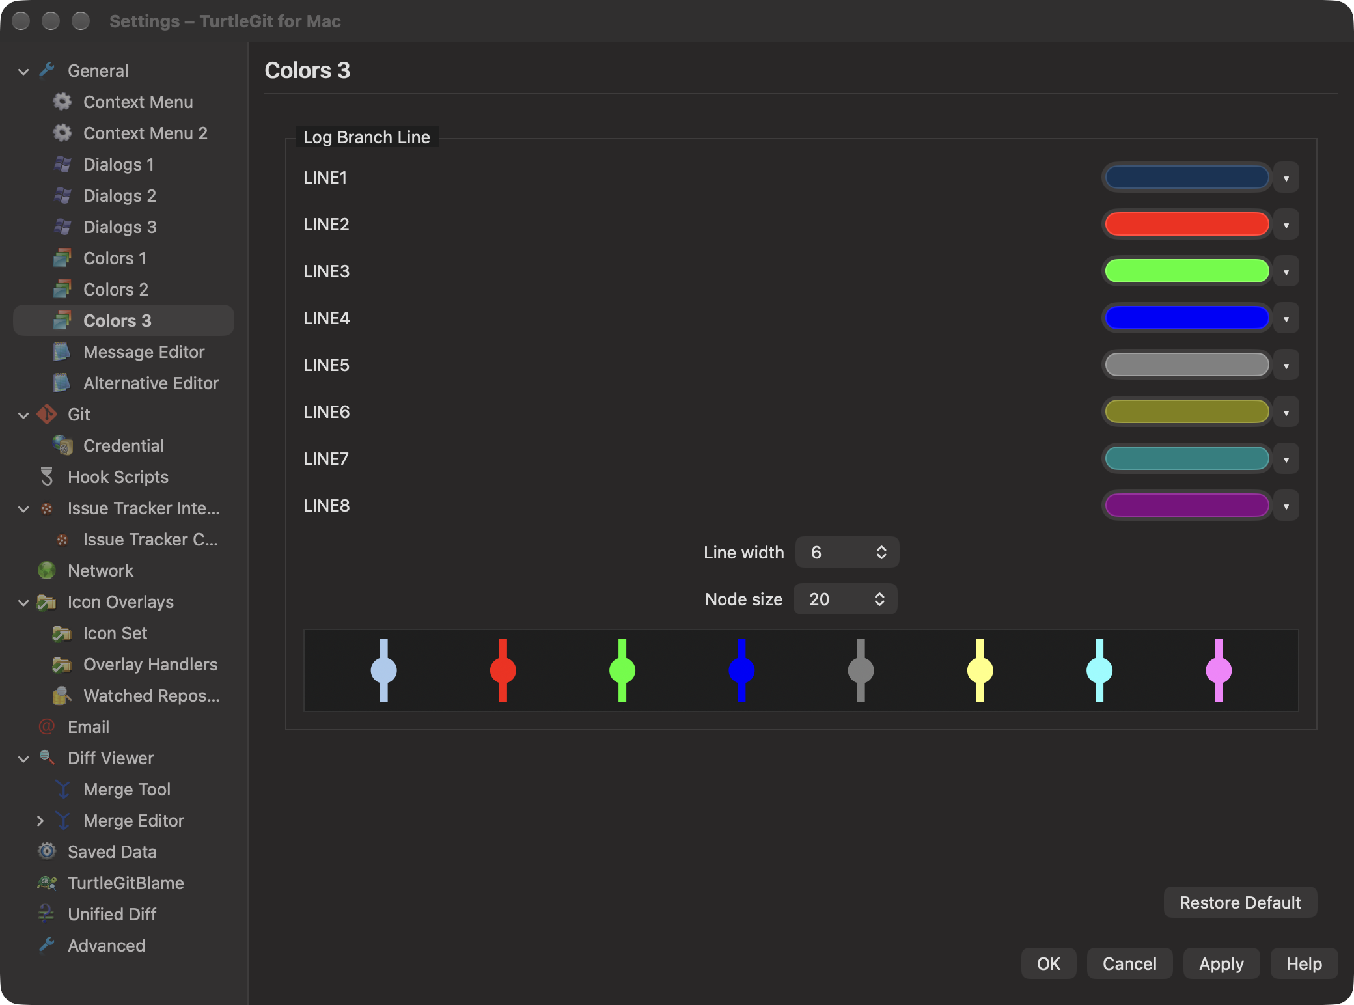This screenshot has height=1005, width=1354.
Task: Click the Watched Repos icon
Action: [x=62, y=695]
